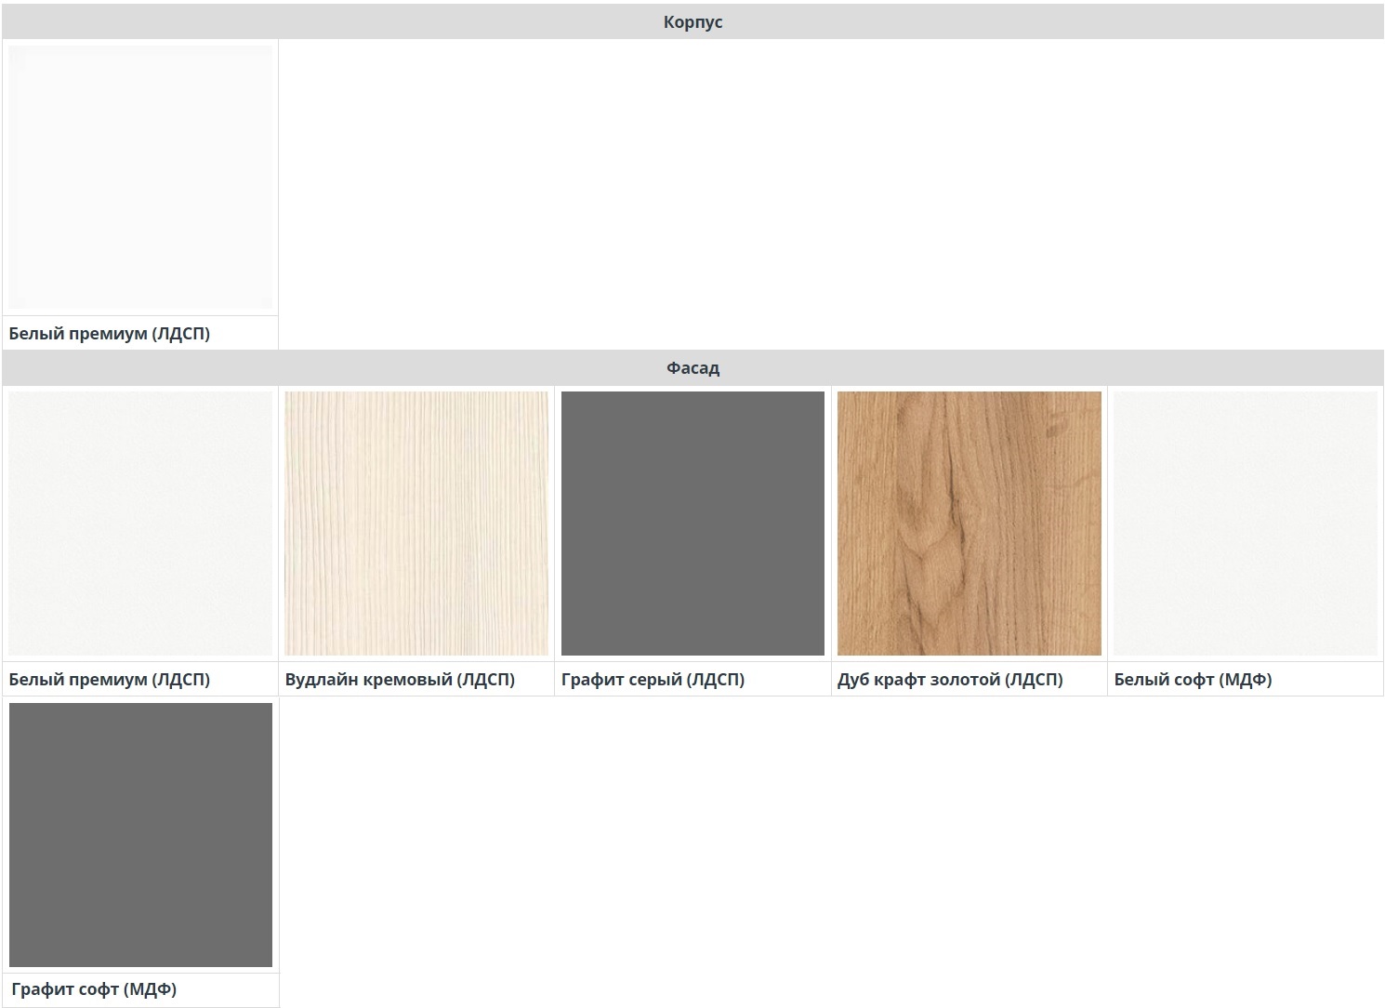Choose the Дуб крафт золотой wood swatch
Screen dimensions: 1385x1008
click(x=969, y=524)
